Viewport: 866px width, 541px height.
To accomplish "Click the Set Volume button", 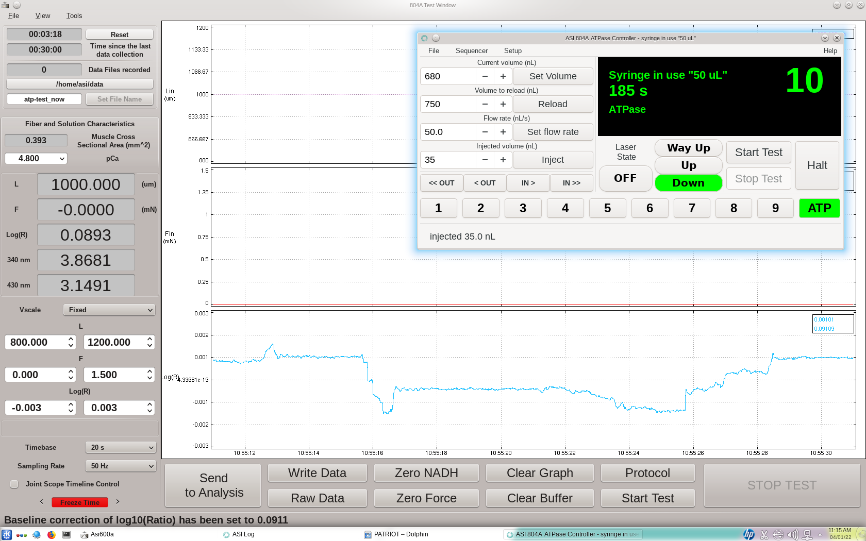I will tap(553, 76).
